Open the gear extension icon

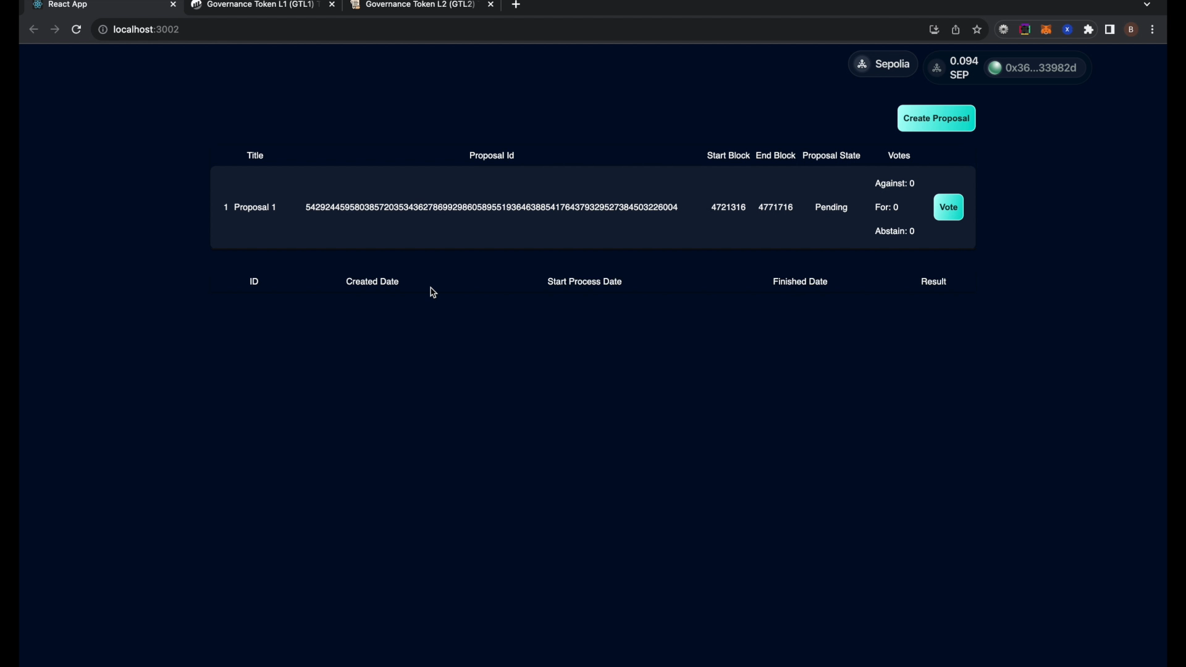pos(1004,30)
